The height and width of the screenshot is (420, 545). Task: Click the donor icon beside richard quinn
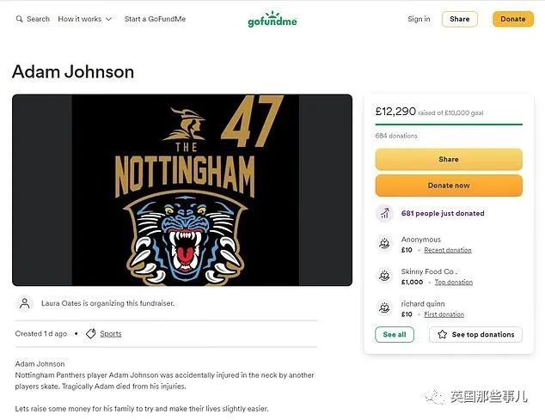coord(384,307)
